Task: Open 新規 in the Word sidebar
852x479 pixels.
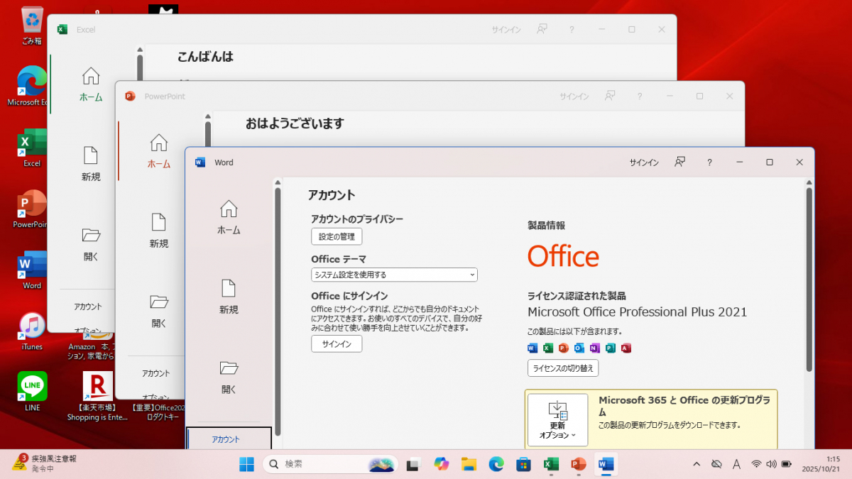Action: [228, 298]
